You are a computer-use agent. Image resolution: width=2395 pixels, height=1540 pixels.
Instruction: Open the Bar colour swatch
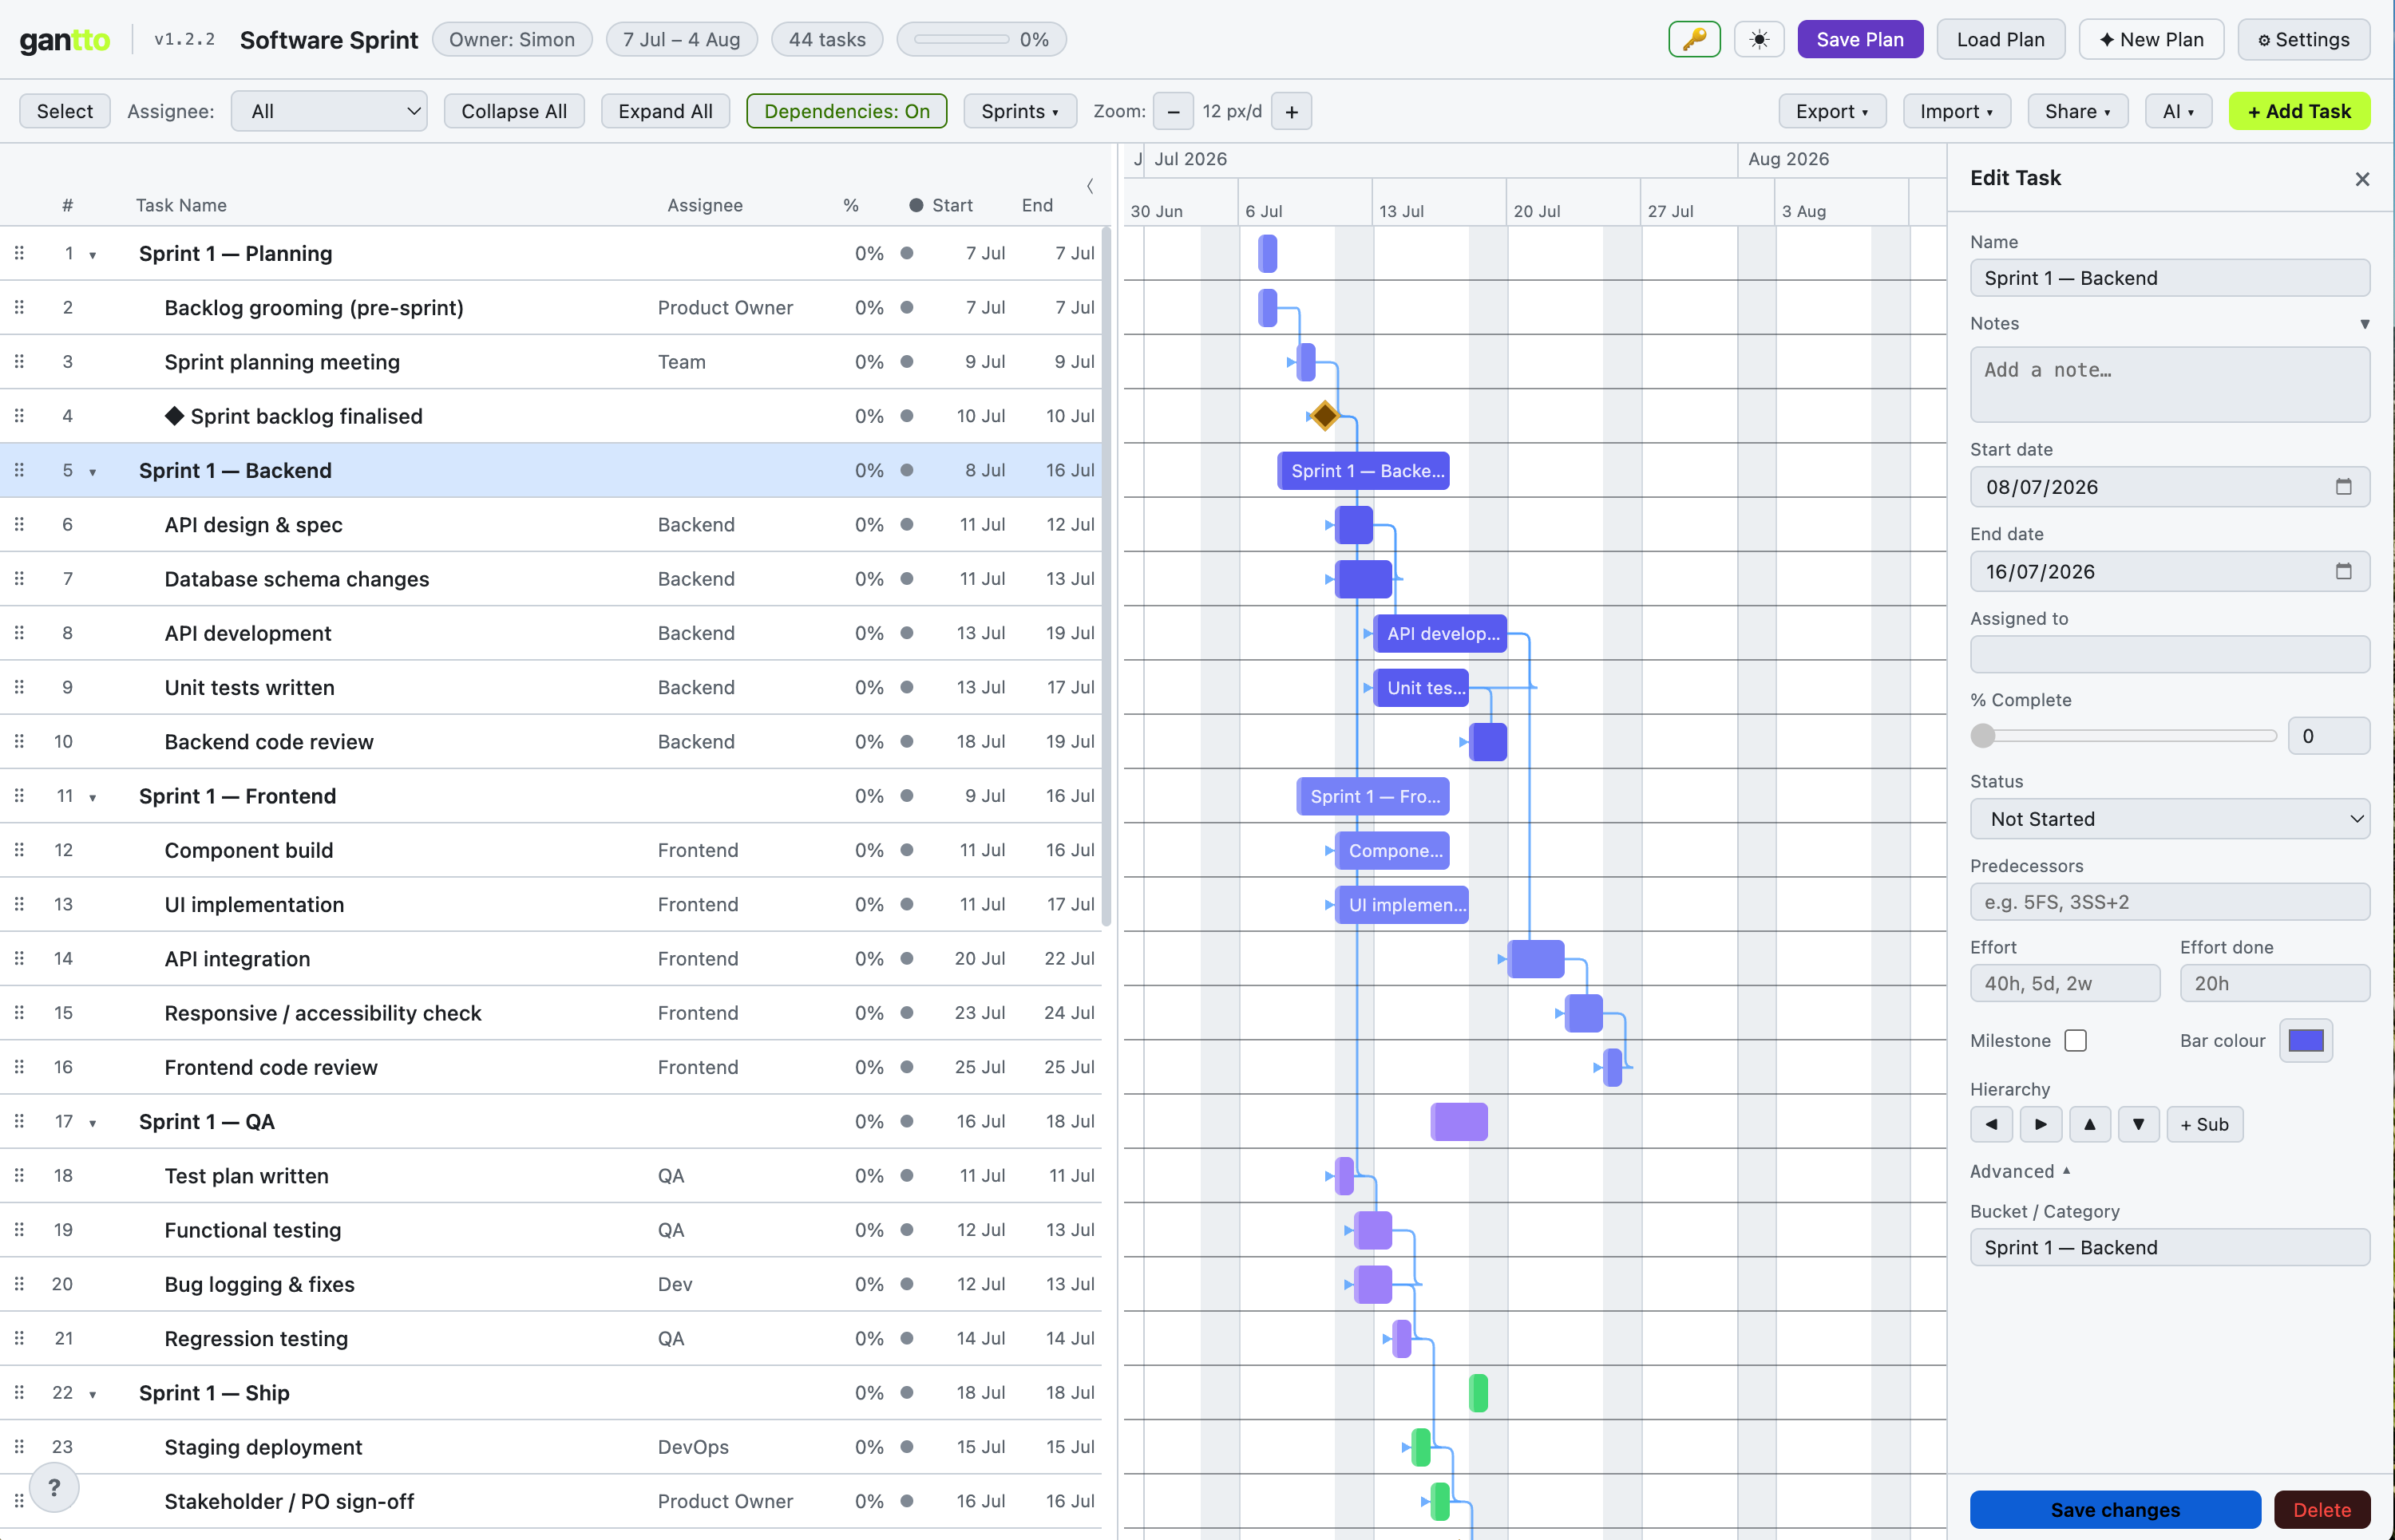point(2305,1040)
